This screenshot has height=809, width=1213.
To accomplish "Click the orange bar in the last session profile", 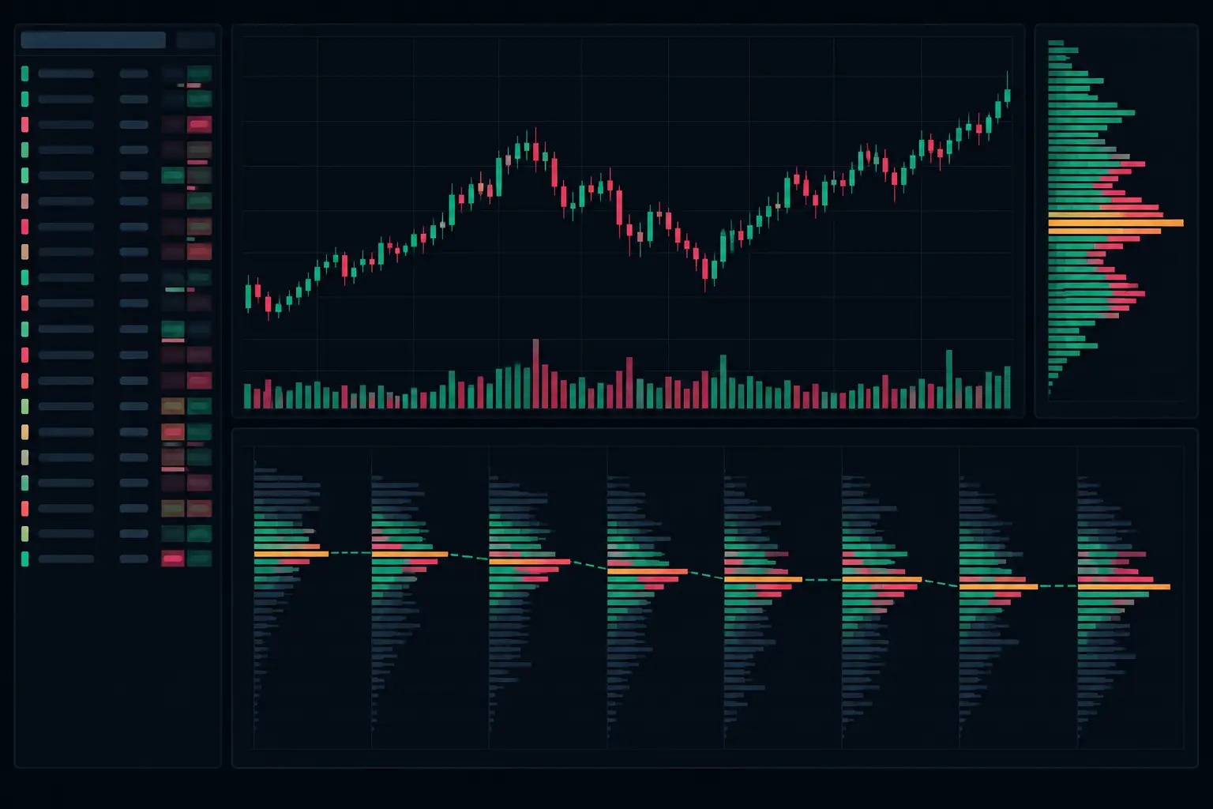I will tap(1124, 587).
